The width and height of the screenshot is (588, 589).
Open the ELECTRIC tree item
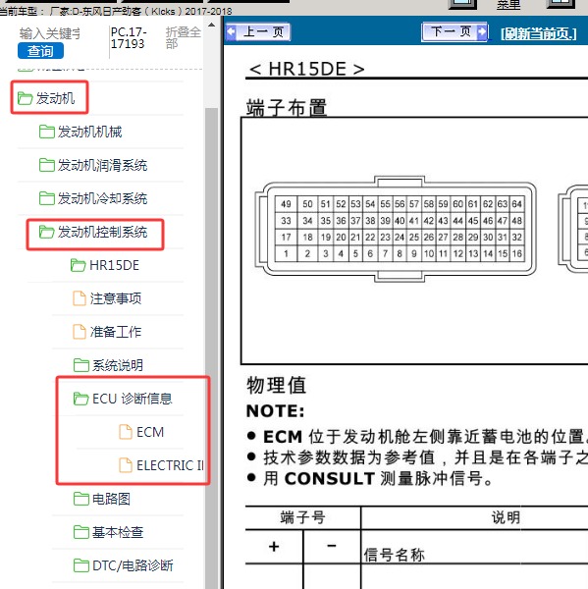click(170, 465)
